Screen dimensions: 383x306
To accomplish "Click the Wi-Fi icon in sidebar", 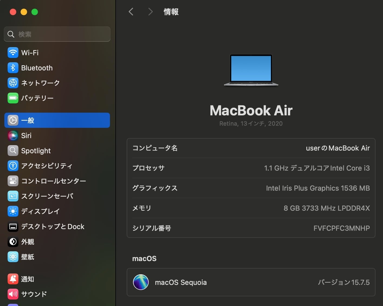I will click(13, 53).
